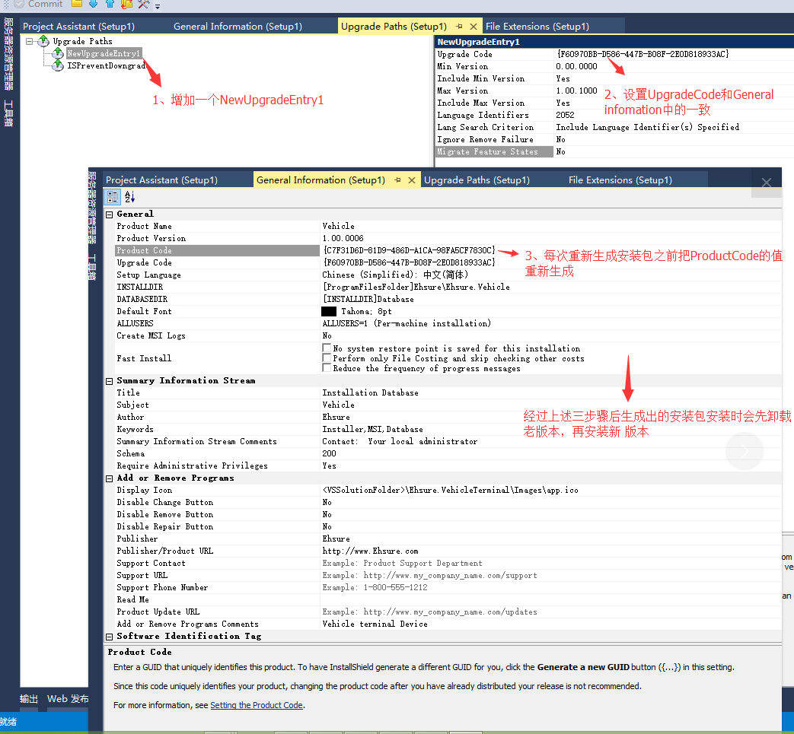
Task: Close the active Upgrade Paths tab in back window
Action: (x=474, y=27)
